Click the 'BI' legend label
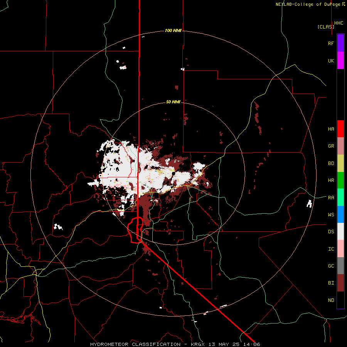 pyautogui.click(x=331, y=283)
